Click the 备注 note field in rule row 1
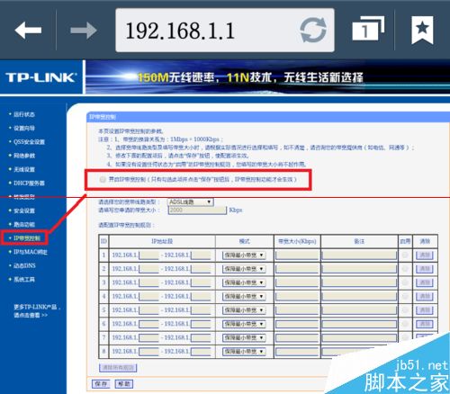450x394 pixels. [x=359, y=255]
